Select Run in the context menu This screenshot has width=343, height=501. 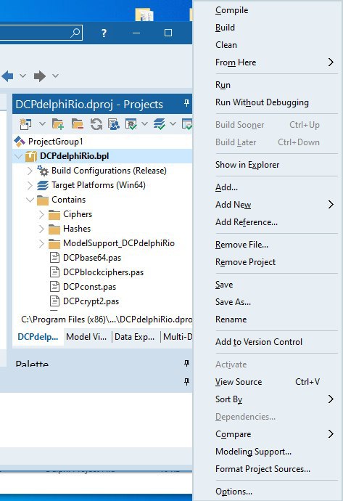(223, 85)
